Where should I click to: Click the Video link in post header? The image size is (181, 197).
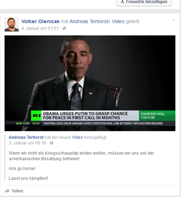pos(118,21)
